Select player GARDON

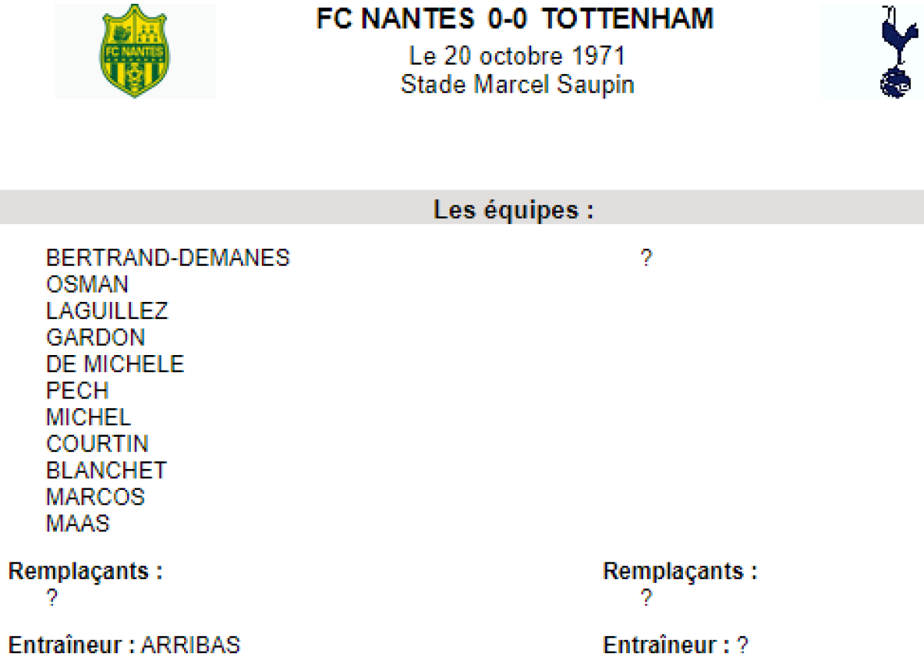click(x=95, y=337)
